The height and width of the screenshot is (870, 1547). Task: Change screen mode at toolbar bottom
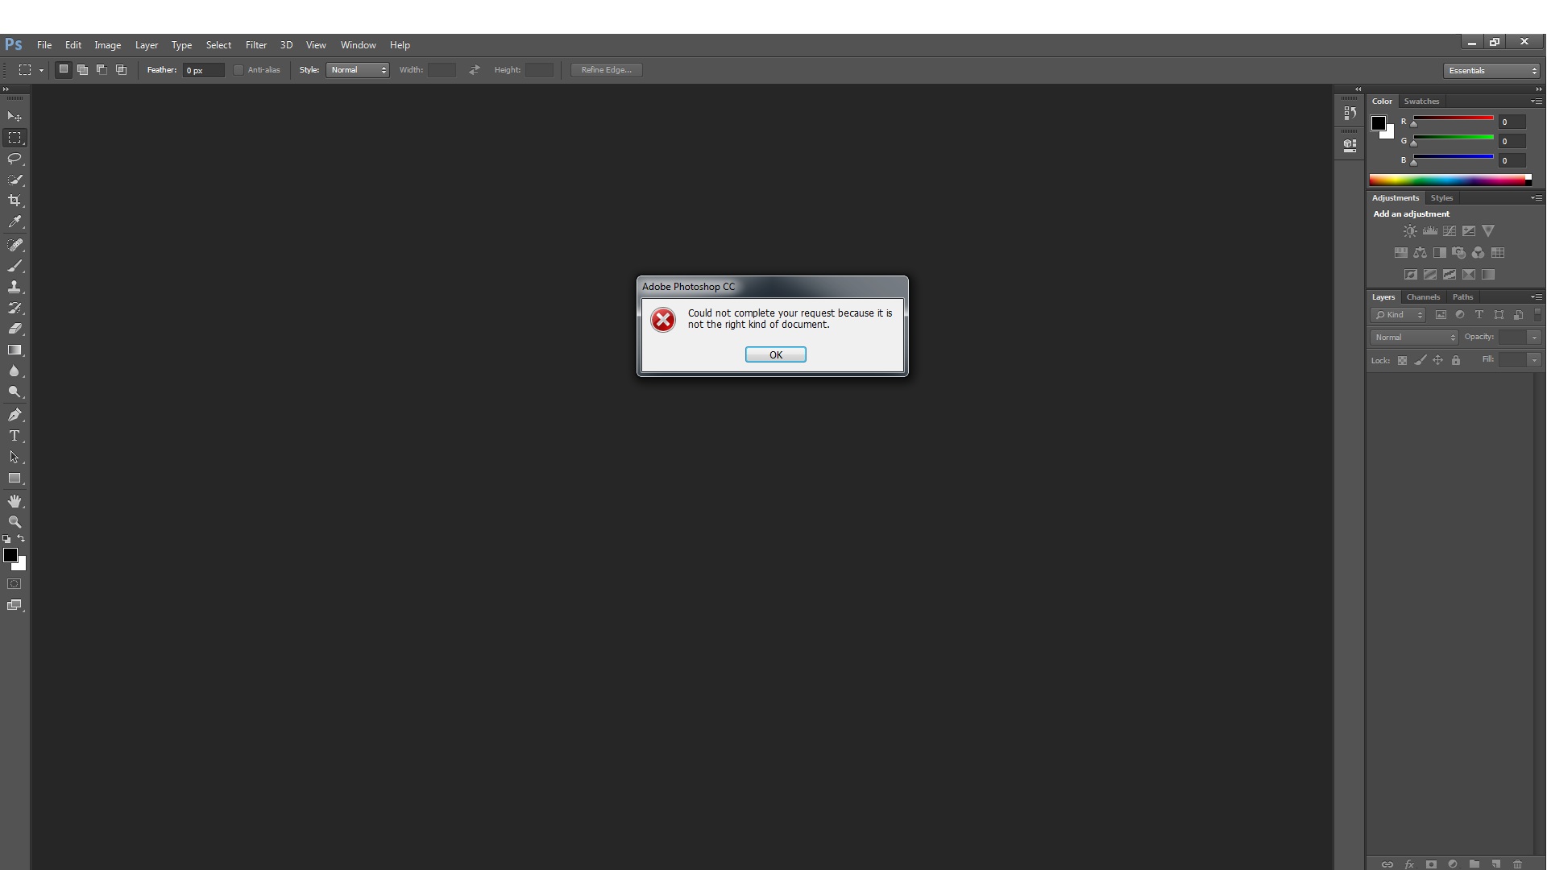tap(15, 605)
